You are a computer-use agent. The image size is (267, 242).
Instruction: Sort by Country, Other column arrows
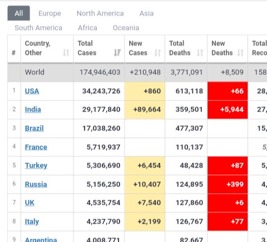coord(66,53)
